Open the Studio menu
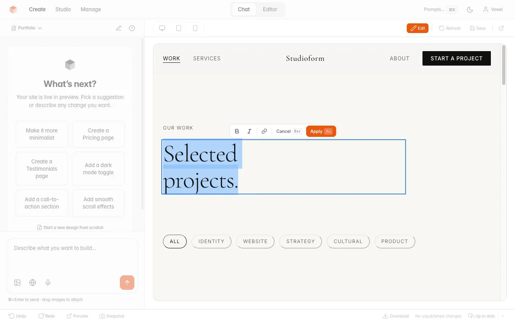This screenshot has width=515, height=322. pos(63,9)
